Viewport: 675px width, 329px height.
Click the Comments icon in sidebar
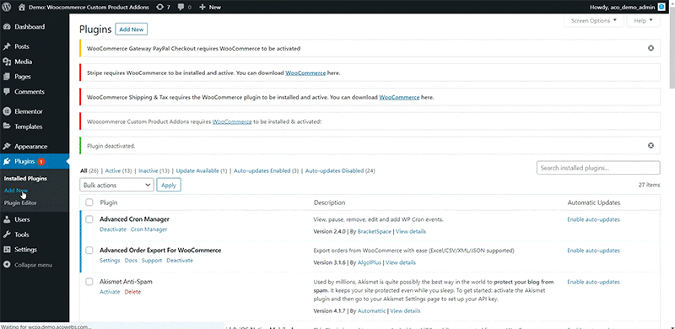pyautogui.click(x=7, y=92)
